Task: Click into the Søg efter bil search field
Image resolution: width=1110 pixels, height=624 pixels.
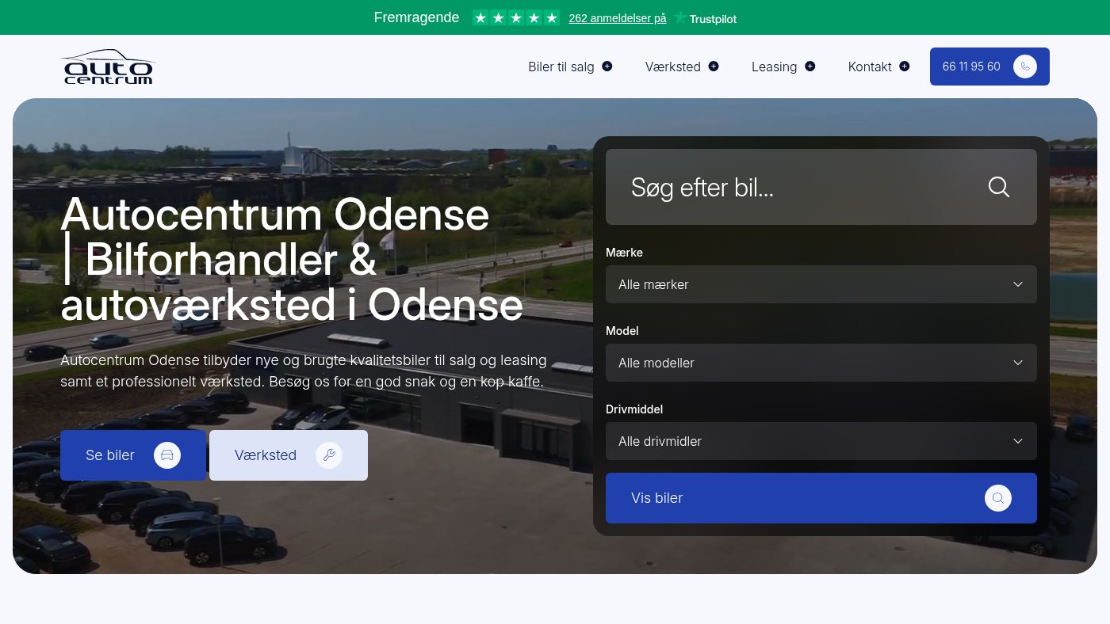Action: [x=821, y=187]
